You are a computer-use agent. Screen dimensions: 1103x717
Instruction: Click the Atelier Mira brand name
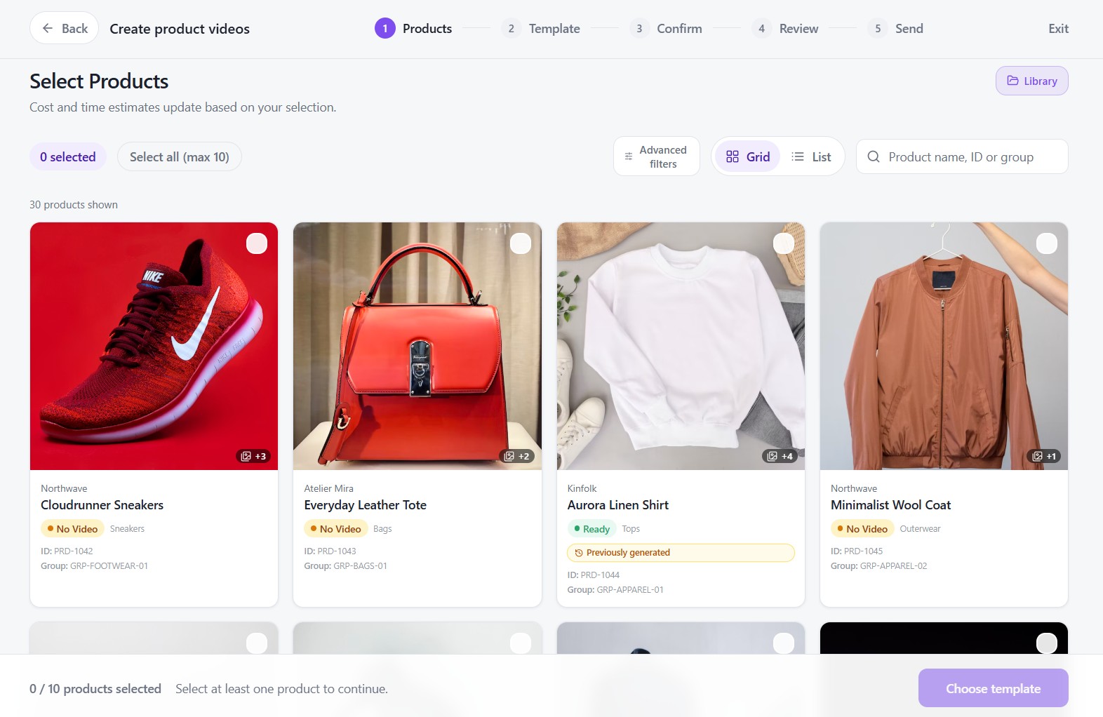tap(328, 488)
